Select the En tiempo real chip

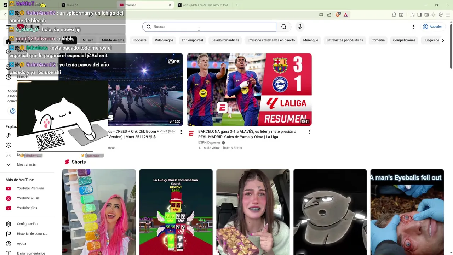pos(192,40)
